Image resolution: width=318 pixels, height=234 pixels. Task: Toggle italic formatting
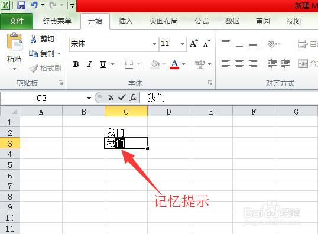click(89, 64)
